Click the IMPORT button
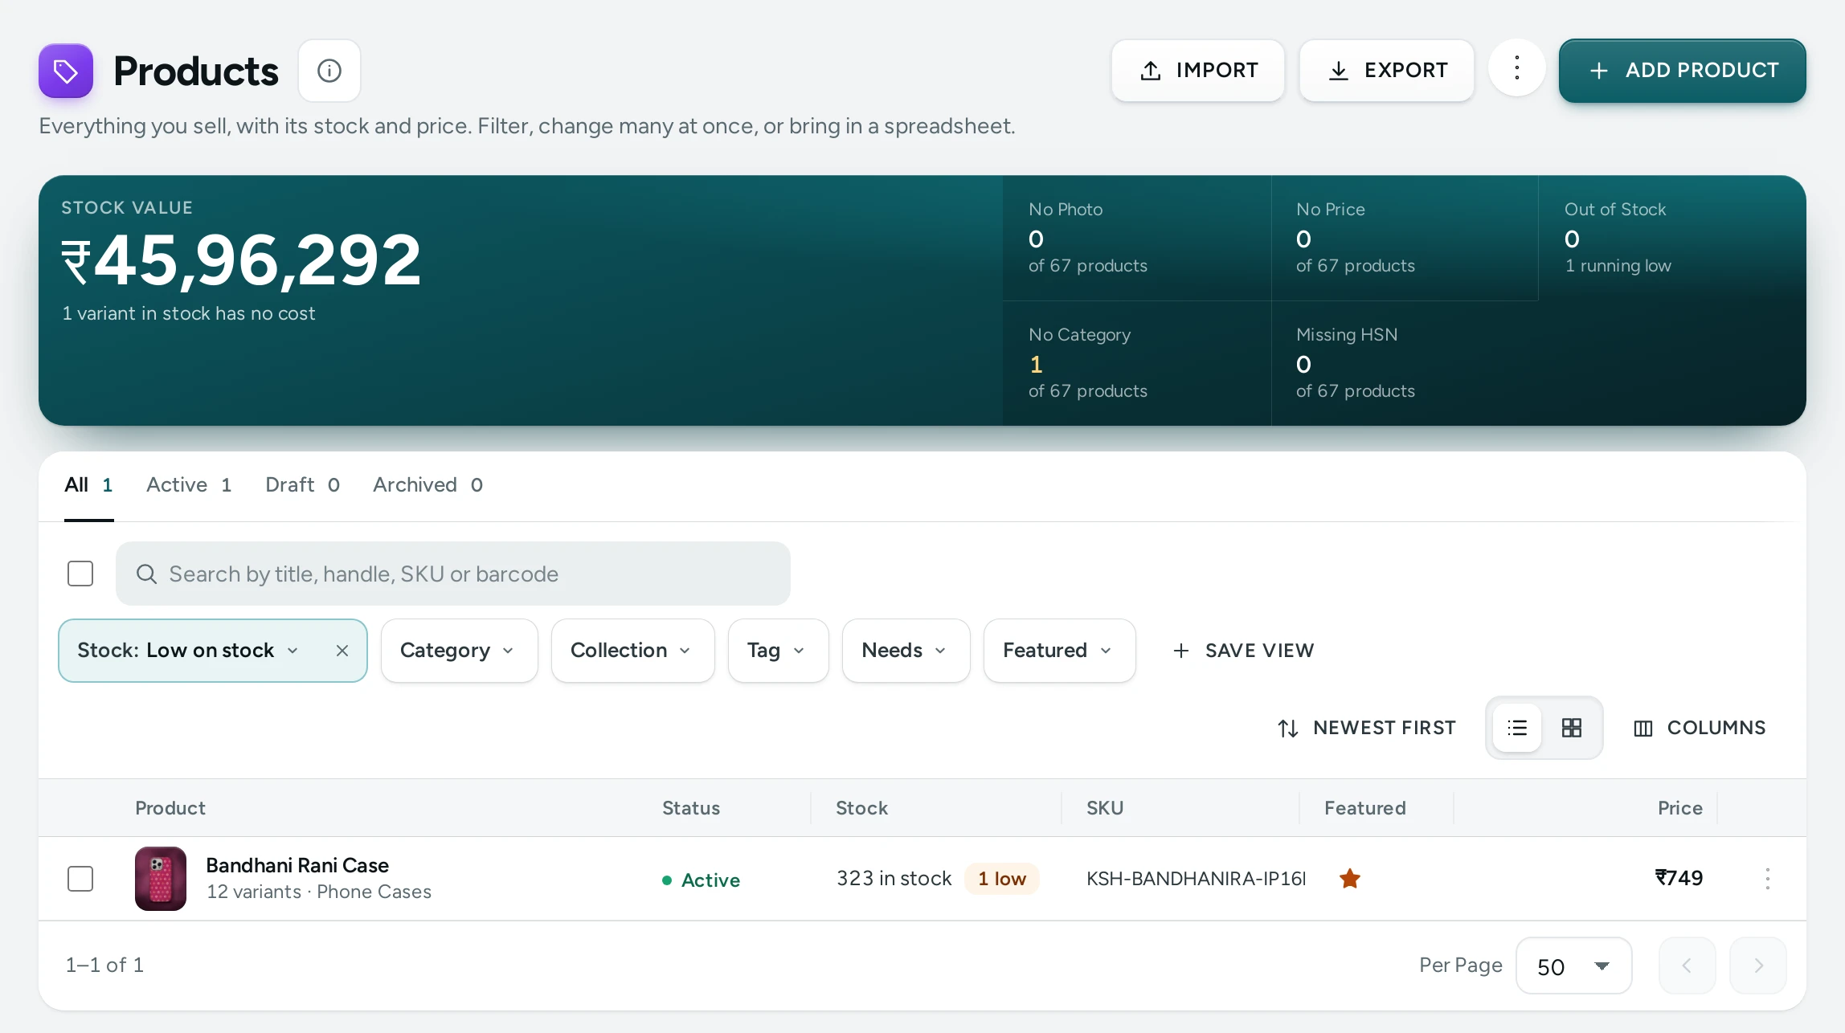Screen dimensions: 1845x1033 (x=1198, y=71)
